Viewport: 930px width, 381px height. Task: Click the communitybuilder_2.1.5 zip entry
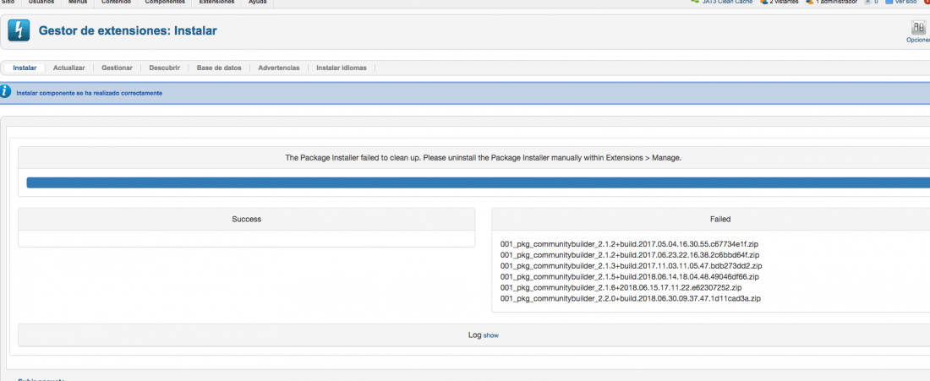[x=630, y=277]
